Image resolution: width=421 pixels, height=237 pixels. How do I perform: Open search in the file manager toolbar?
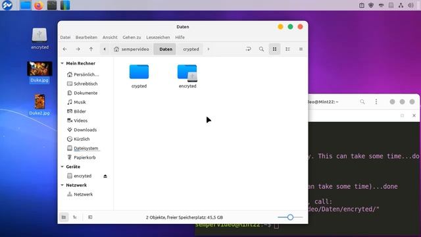click(x=261, y=49)
